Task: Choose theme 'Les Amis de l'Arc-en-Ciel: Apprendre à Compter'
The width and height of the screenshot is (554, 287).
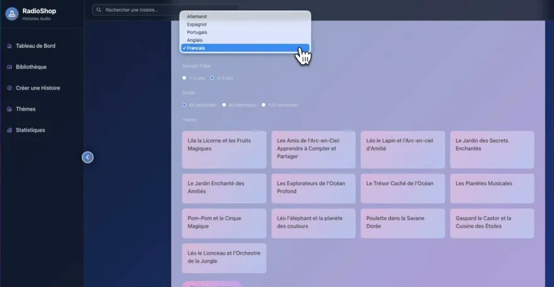Action: 314,150
